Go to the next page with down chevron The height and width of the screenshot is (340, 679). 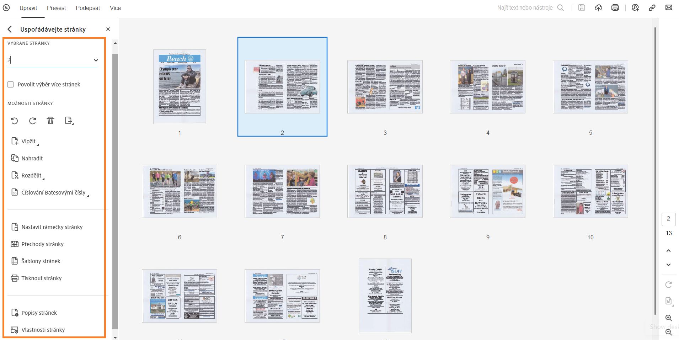point(668,265)
